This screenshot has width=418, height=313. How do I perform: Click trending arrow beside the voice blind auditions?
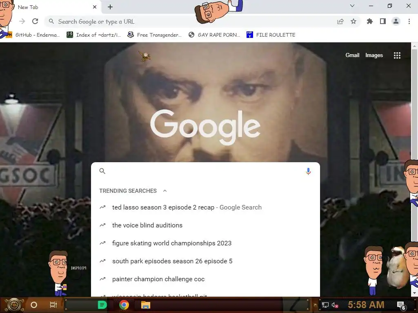(x=102, y=225)
